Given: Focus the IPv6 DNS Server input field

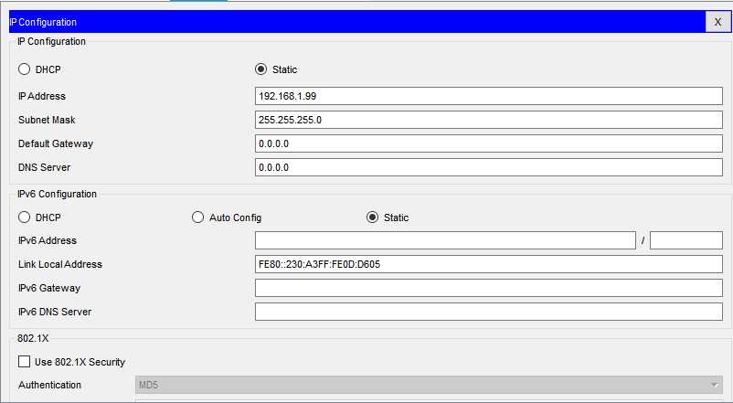Looking at the screenshot, I should pyautogui.click(x=488, y=312).
